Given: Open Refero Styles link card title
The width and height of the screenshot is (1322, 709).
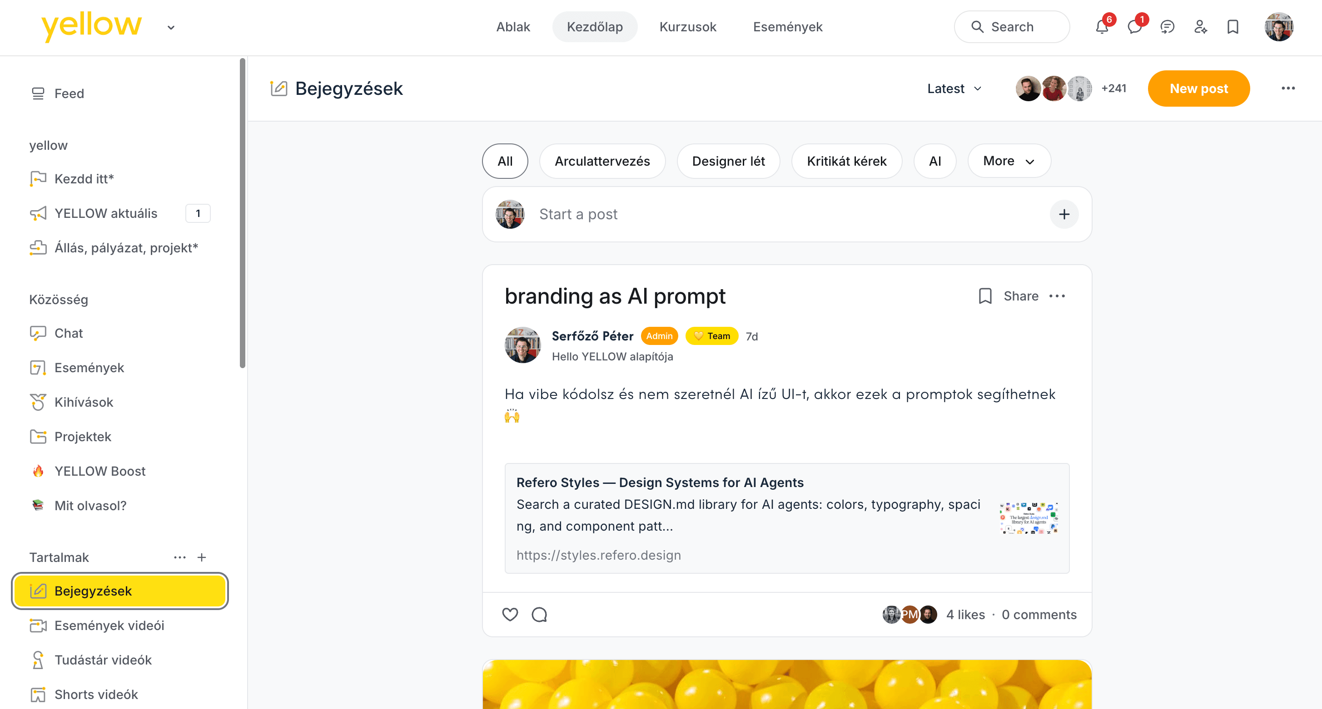Looking at the screenshot, I should 660,482.
